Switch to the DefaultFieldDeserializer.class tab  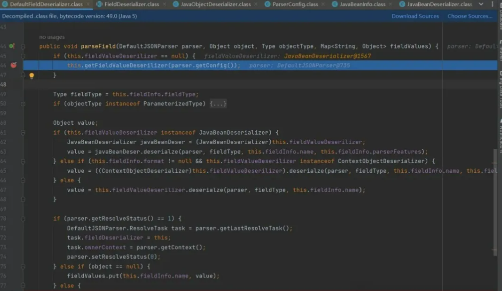pos(46,4)
